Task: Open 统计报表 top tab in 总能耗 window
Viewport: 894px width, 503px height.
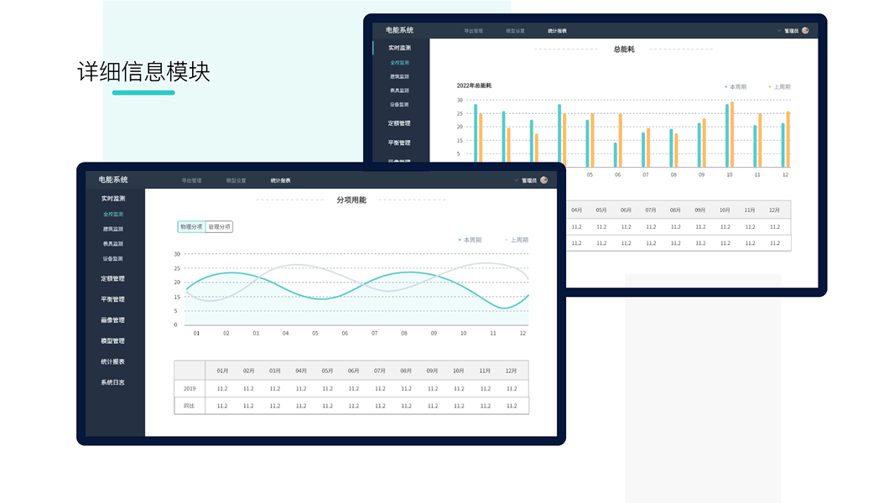Action: coord(557,31)
